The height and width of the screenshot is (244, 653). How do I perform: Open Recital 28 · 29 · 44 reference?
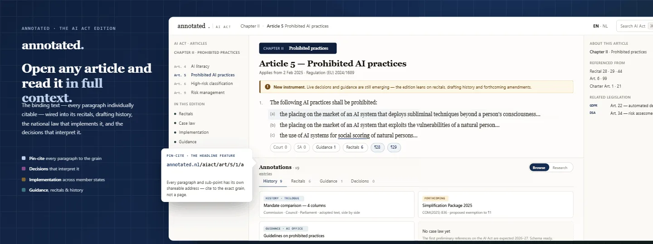(x=606, y=71)
